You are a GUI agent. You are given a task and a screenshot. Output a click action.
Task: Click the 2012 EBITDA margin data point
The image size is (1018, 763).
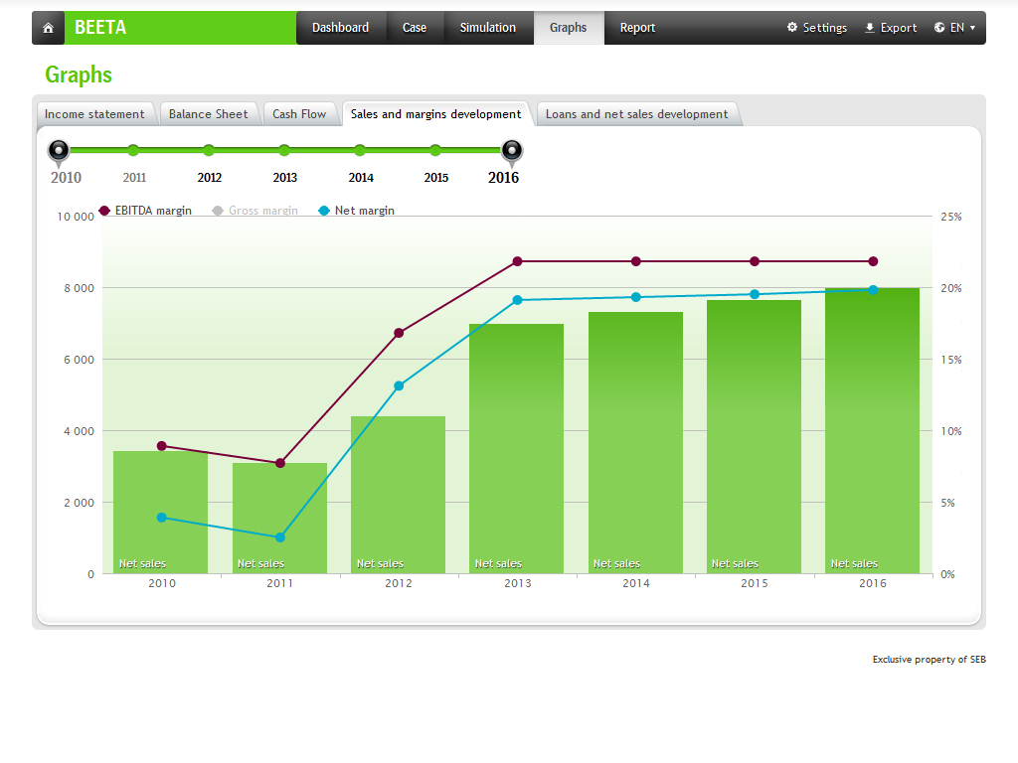(399, 333)
